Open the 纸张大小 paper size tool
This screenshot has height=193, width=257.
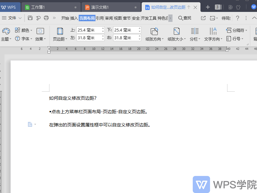point(176,34)
